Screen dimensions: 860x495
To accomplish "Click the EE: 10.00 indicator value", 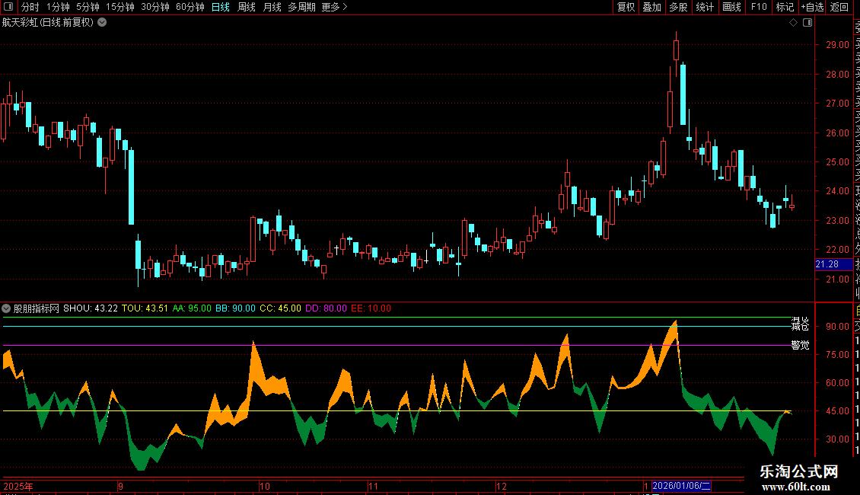I will [x=371, y=308].
